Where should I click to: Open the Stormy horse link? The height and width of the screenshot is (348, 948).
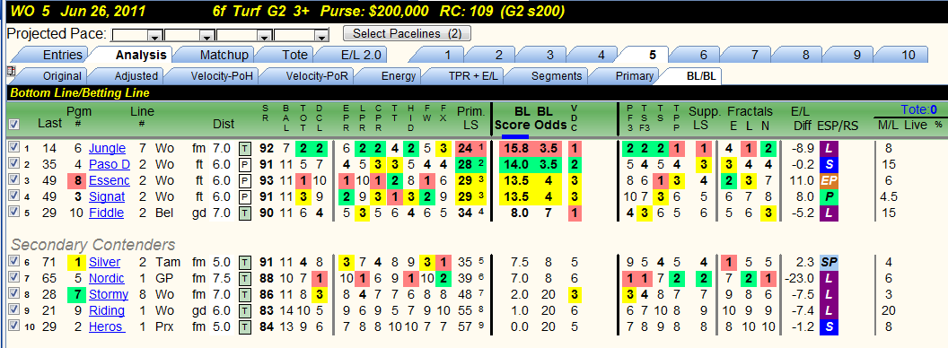click(x=109, y=294)
